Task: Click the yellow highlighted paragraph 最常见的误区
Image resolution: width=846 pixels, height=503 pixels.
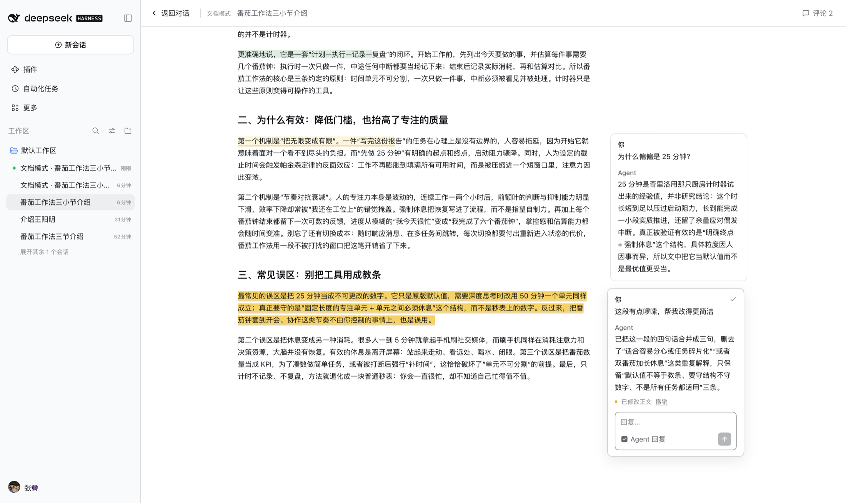Action: tap(411, 308)
